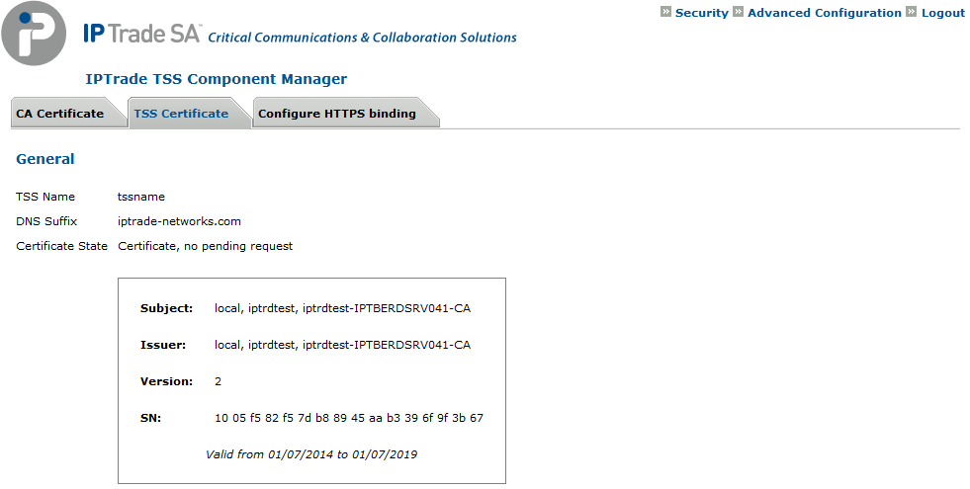The image size is (970, 489).
Task: Click the certificate serial number value
Action: click(x=349, y=418)
